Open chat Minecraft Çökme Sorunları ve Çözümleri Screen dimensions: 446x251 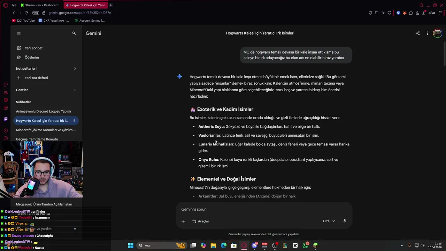tap(46, 130)
